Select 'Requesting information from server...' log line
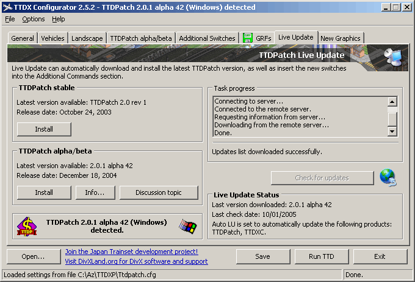The width and height of the screenshot is (415, 282). click(x=270, y=117)
